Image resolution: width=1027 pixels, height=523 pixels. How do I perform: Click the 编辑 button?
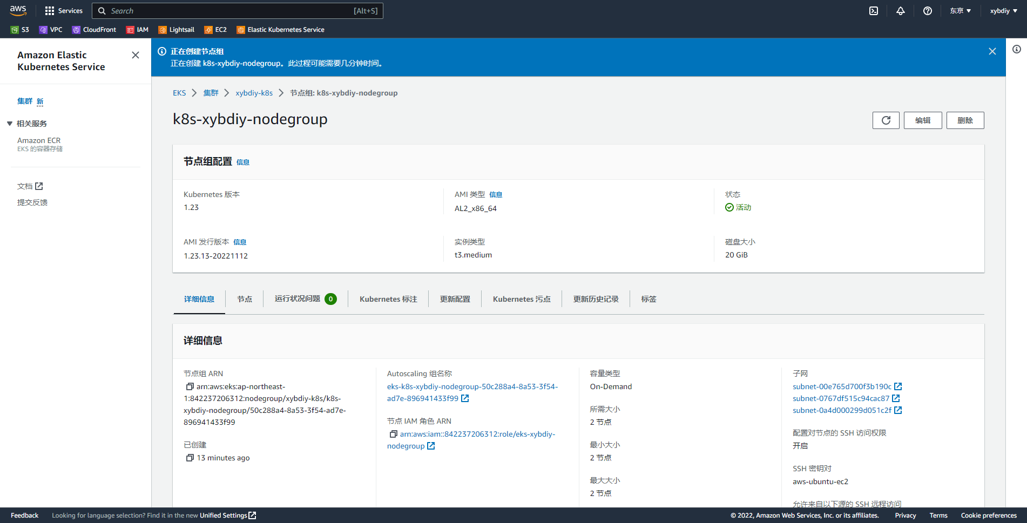pos(923,120)
